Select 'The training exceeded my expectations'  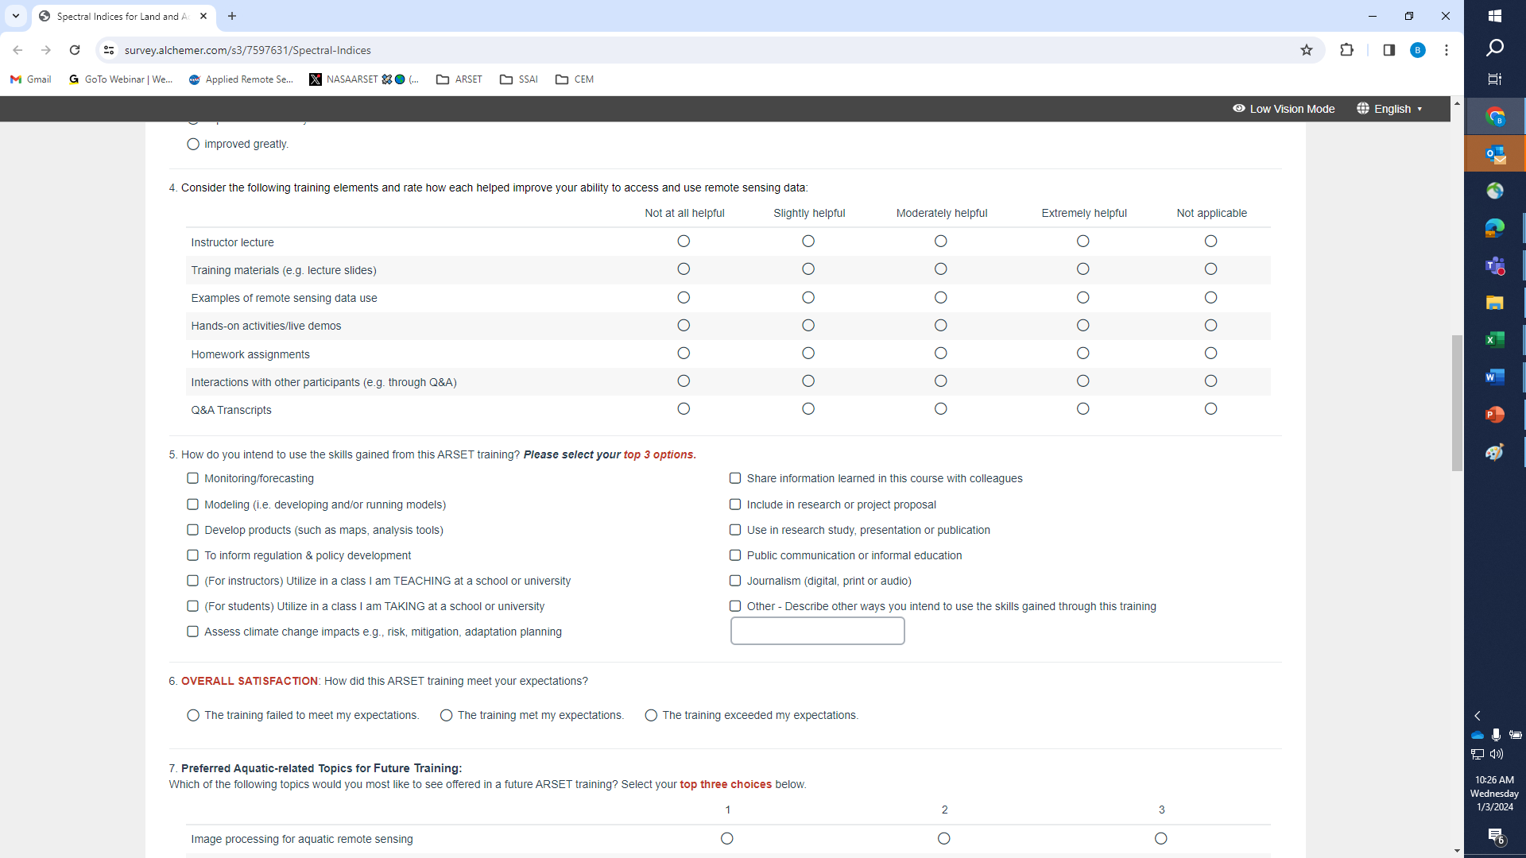[x=651, y=715]
